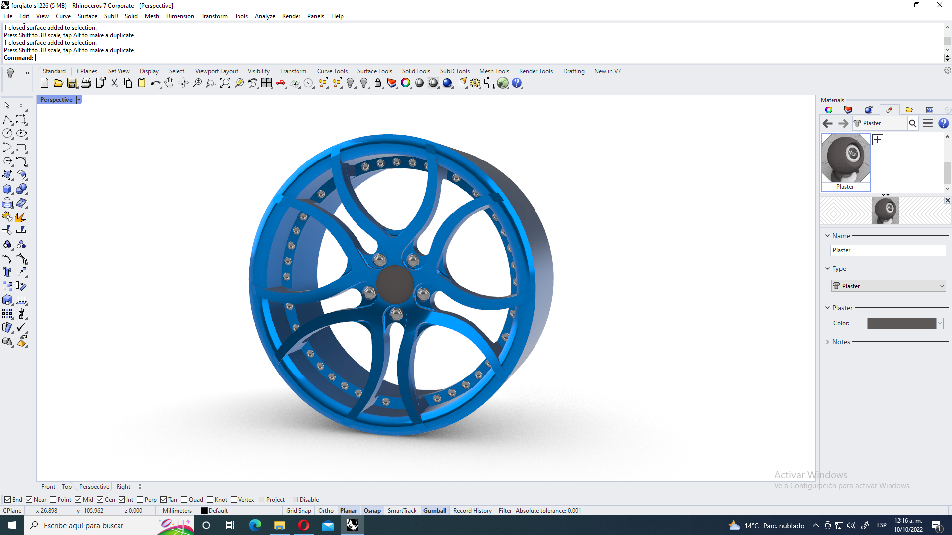Open the Plaster color swatch picker
The height and width of the screenshot is (535, 952).
tap(904, 323)
